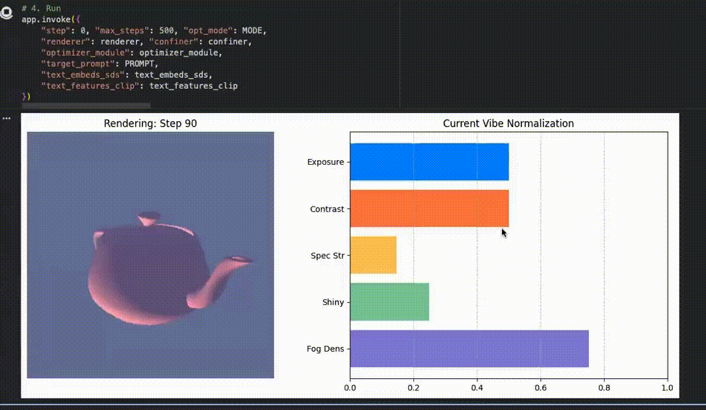Click the "# 4. Run" comment line
Viewport: 706px width, 410px height.
click(40, 9)
